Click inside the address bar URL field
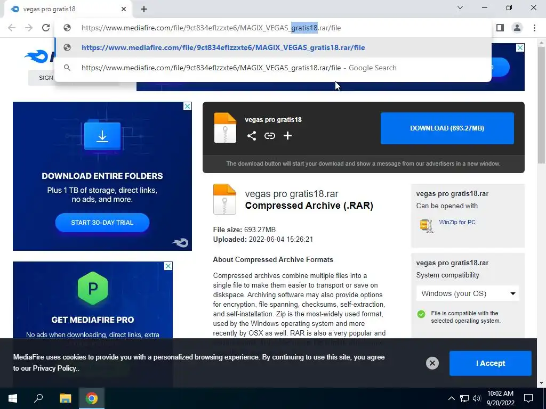 point(273,28)
